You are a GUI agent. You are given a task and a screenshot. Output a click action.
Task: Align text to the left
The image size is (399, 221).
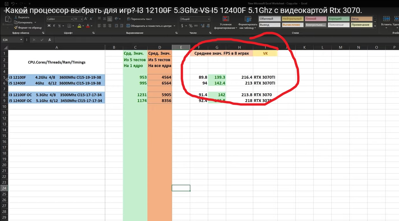point(99,26)
